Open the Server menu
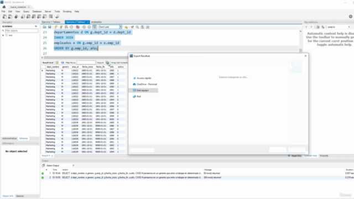 coord(48,12)
